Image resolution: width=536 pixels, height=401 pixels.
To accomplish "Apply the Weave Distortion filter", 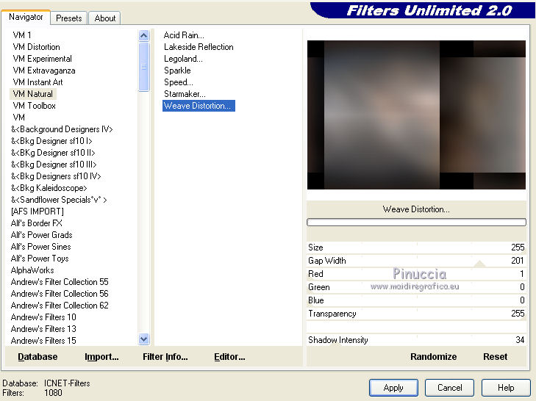I will click(393, 388).
